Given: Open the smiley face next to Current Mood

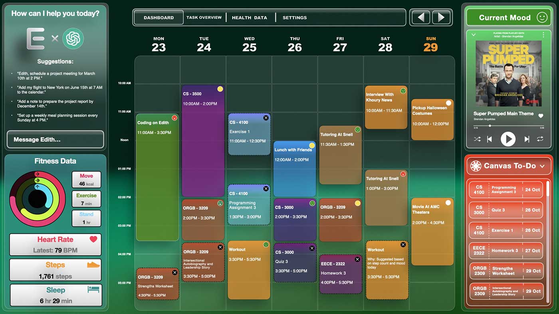Looking at the screenshot, I should tap(541, 18).
